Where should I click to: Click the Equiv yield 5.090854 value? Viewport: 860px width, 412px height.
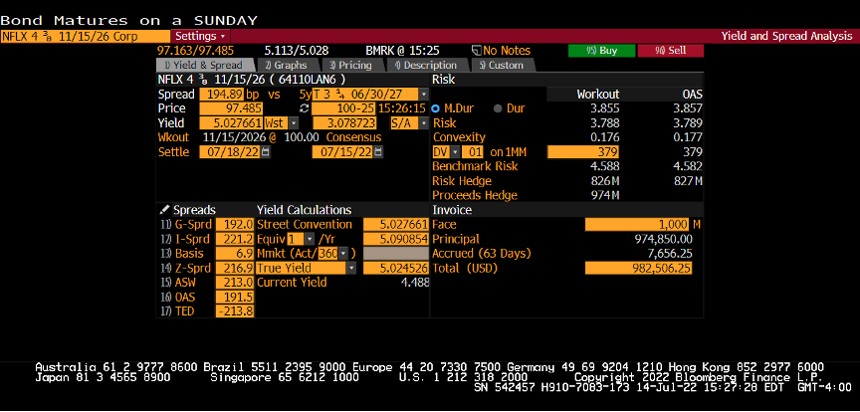pos(395,239)
